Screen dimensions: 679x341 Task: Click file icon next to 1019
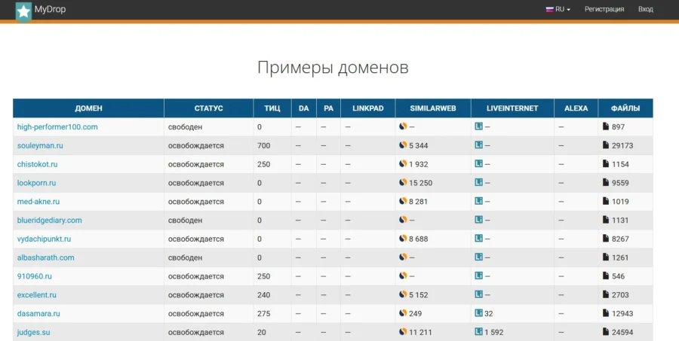[x=606, y=201]
